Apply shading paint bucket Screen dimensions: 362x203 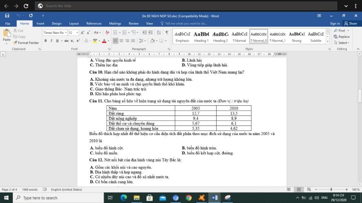[152, 41]
